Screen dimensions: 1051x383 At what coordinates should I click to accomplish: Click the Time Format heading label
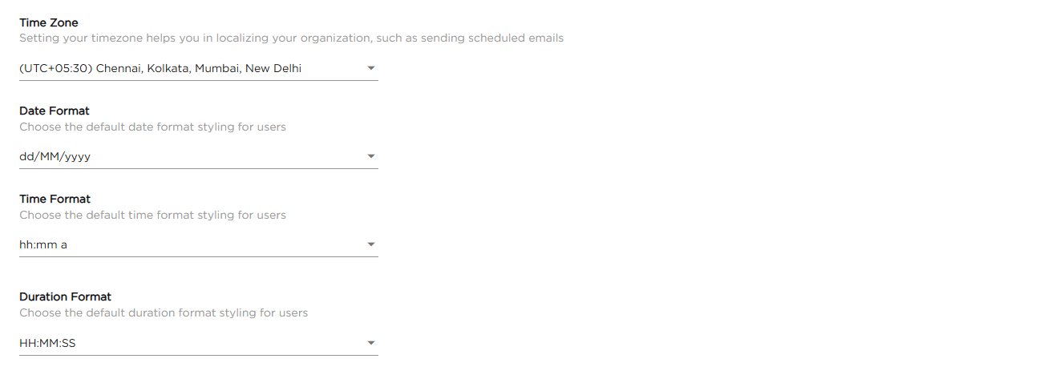point(55,200)
